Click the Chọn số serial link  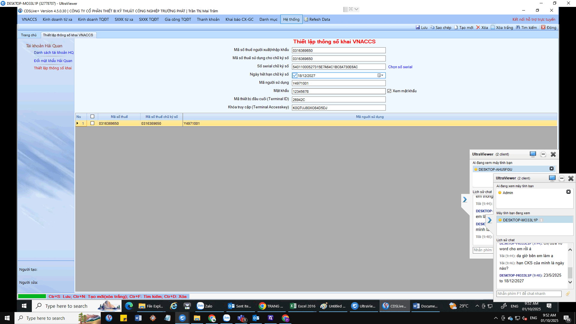400,67
